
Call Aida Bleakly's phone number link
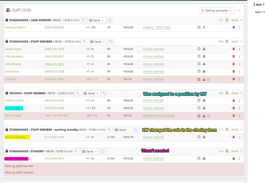pyautogui.click(x=54, y=64)
